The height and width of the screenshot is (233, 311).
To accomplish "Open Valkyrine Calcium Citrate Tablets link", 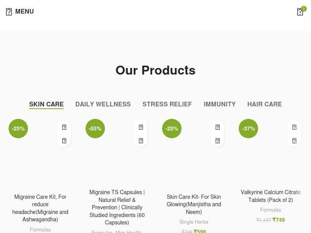I will coord(271,196).
